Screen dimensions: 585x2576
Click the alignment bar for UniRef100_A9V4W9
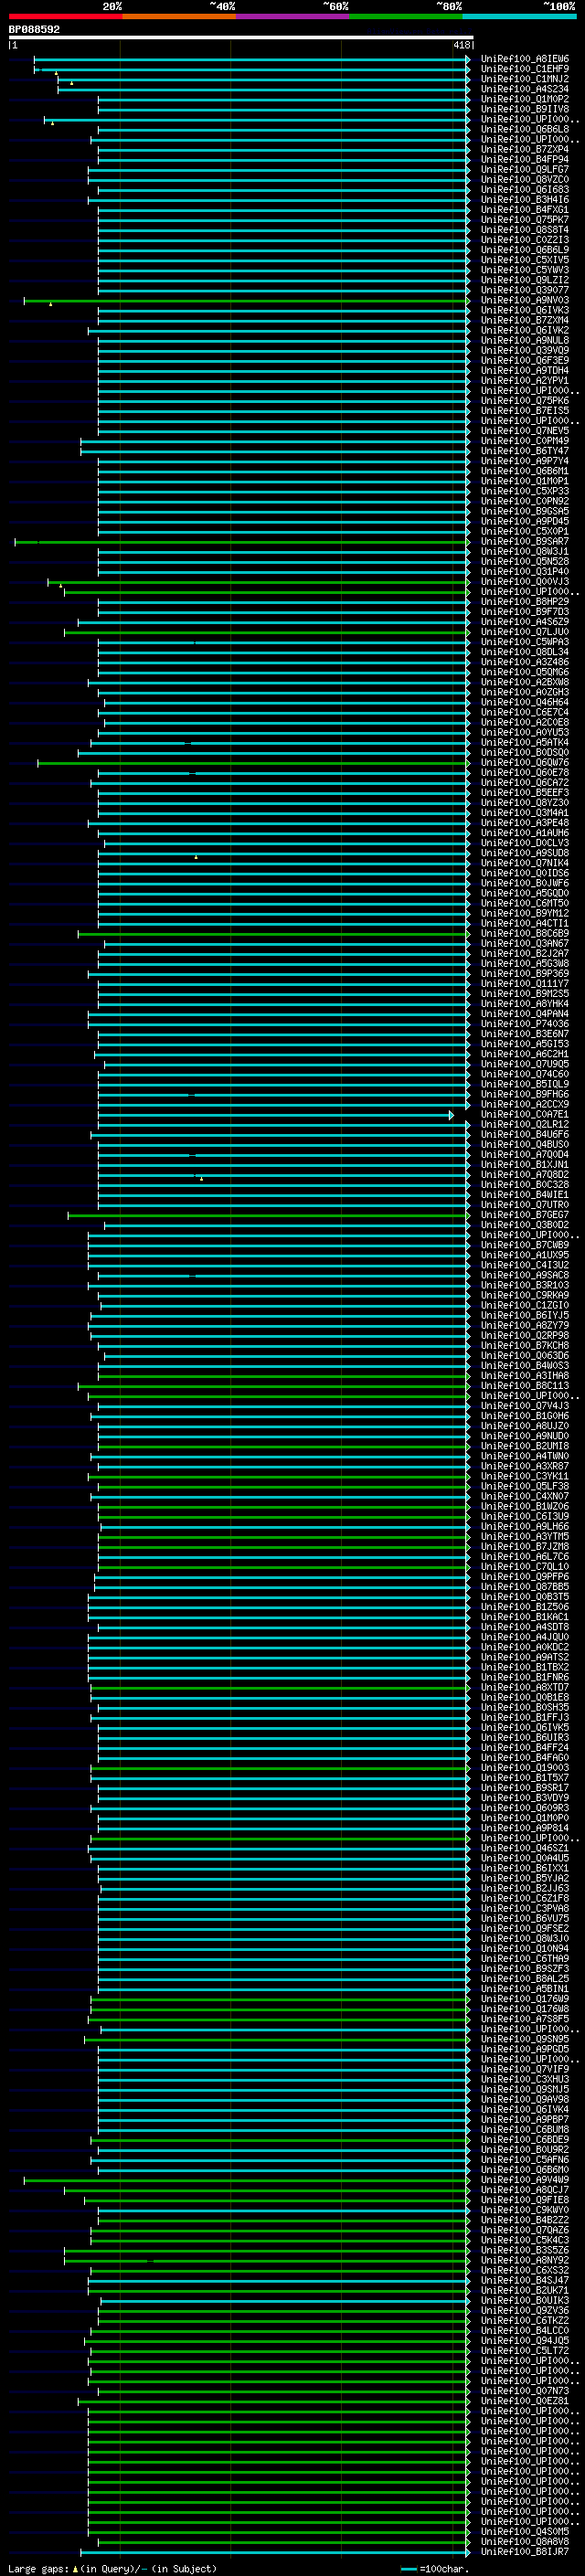tap(247, 2180)
